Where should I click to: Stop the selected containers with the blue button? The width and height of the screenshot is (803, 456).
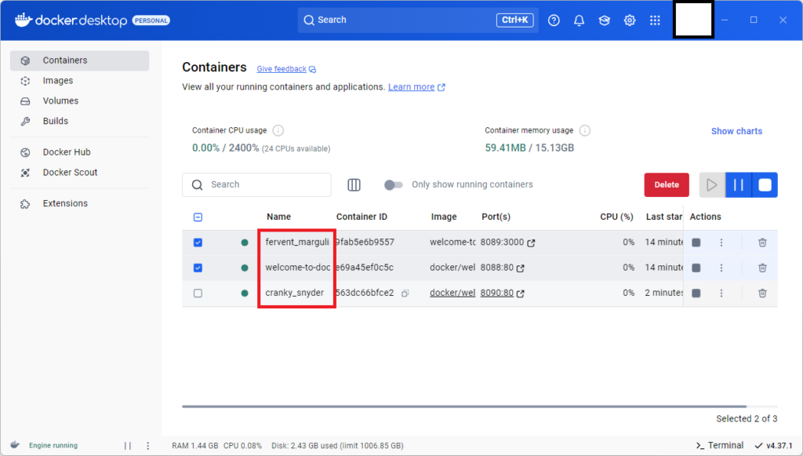tap(765, 184)
